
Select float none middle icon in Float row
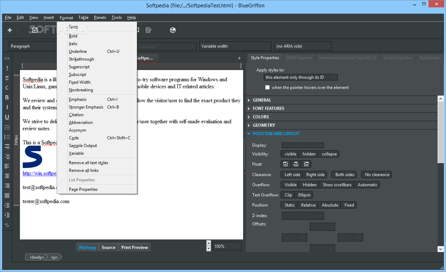pyautogui.click(x=296, y=164)
